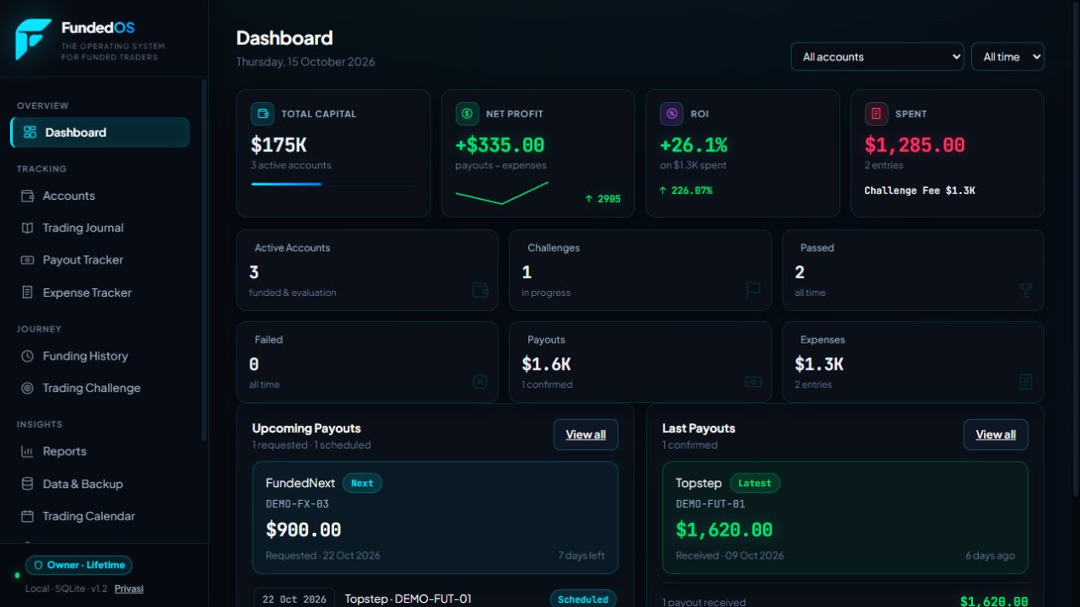Click the Net Profit dollar icon
Image resolution: width=1080 pixels, height=607 pixels.
pos(468,114)
